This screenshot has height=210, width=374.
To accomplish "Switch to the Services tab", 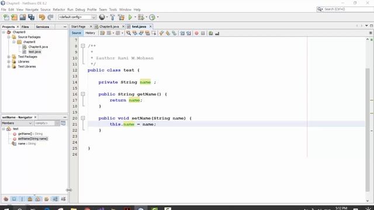I will [x=43, y=27].
